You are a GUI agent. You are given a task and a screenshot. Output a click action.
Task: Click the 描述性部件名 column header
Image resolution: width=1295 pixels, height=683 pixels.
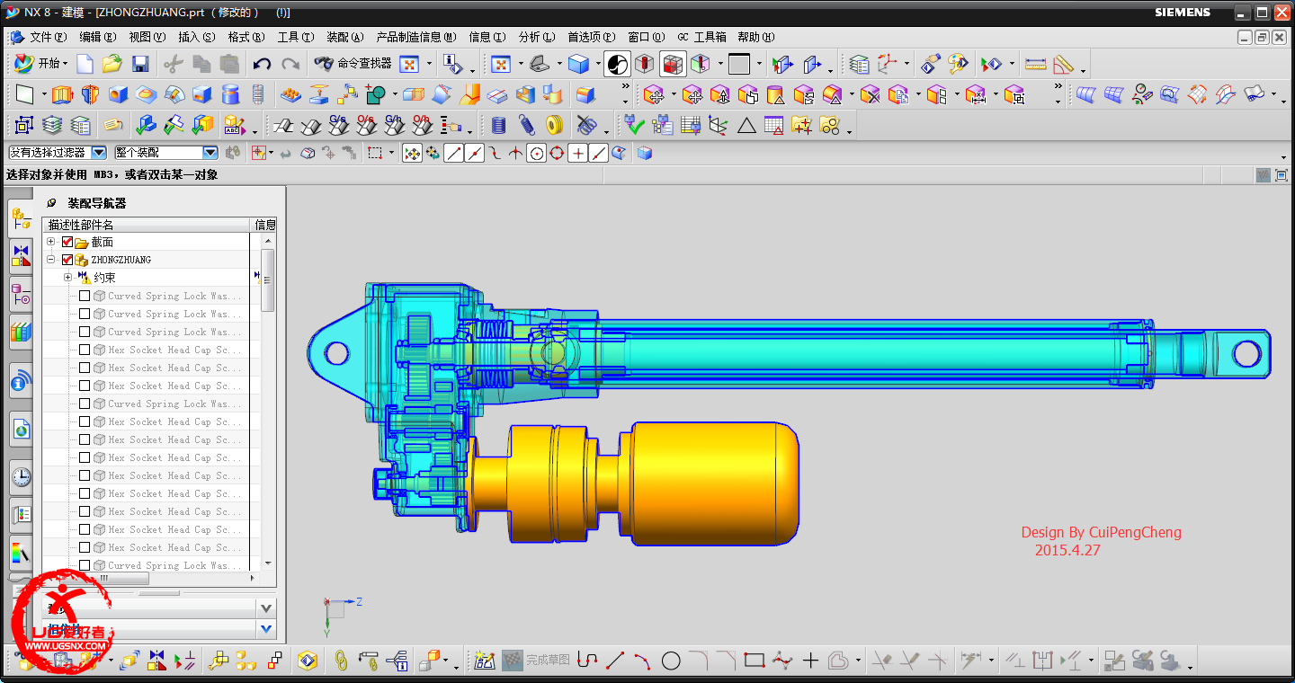[146, 225]
